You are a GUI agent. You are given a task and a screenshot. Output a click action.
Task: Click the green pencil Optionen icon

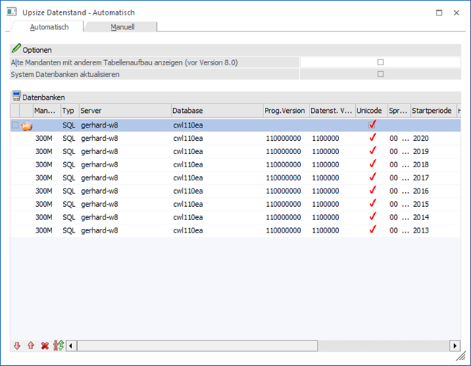point(17,49)
